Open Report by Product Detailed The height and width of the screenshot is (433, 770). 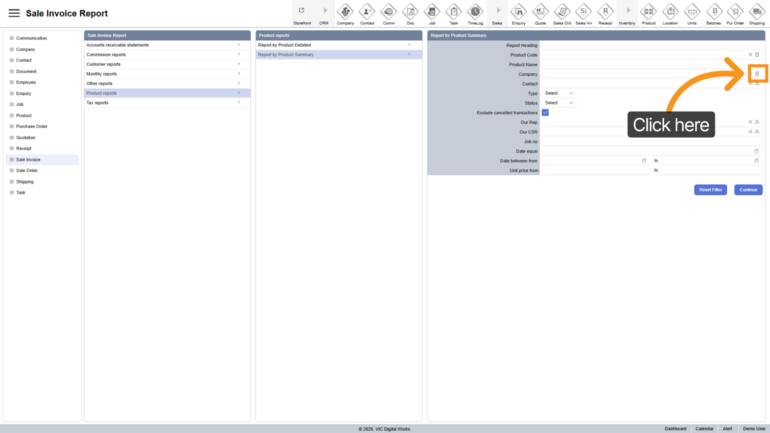pos(338,45)
